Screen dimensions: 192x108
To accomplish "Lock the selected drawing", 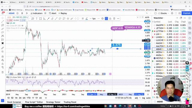I will coord(110,19).
